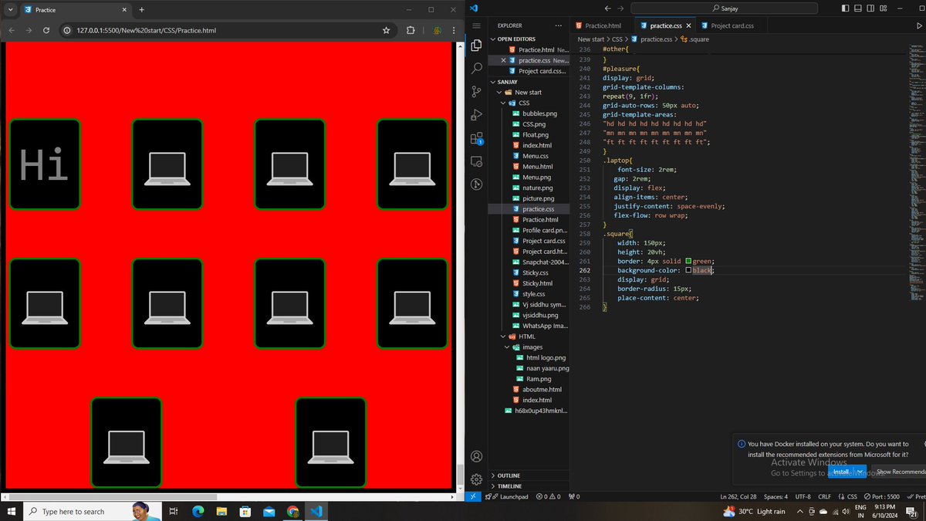The width and height of the screenshot is (926, 521).
Task: Go forward with VS Code navigation arrow
Action: (622, 8)
